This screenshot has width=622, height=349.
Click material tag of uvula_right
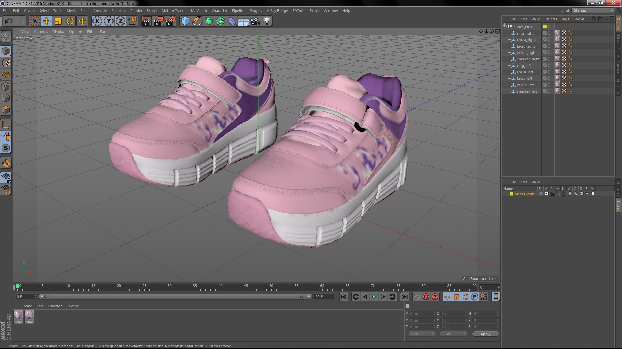tap(557, 39)
